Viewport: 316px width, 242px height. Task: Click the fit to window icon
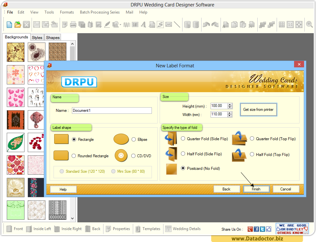point(299,25)
